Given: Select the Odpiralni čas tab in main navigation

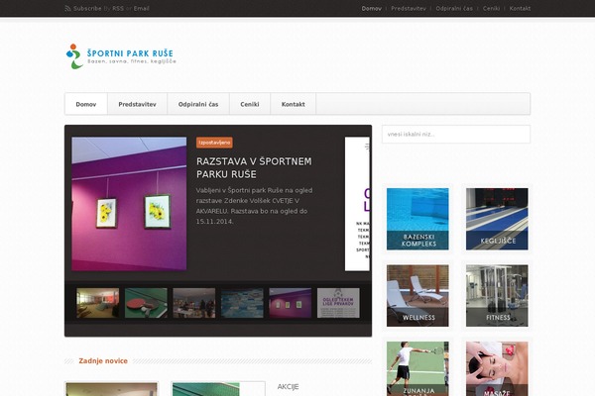Looking at the screenshot, I should [x=198, y=104].
